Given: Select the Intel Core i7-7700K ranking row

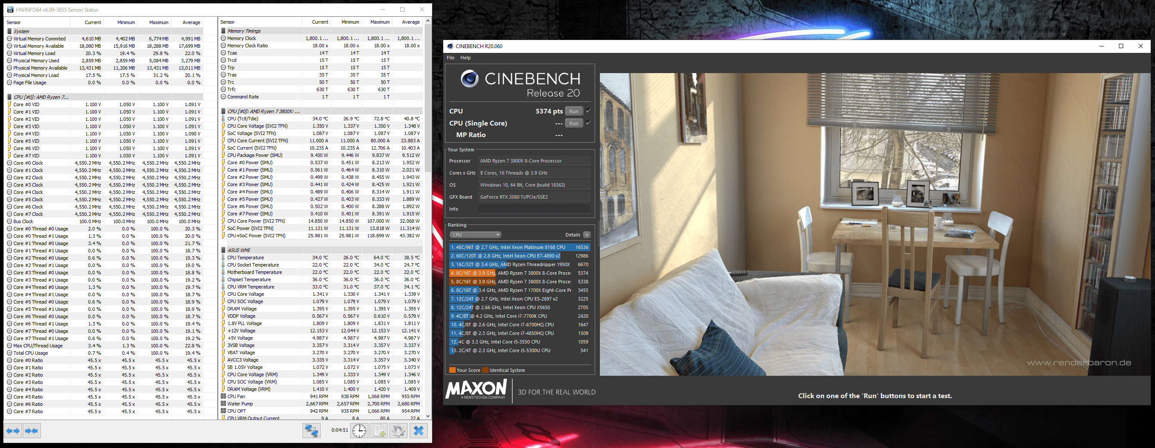Looking at the screenshot, I should (x=520, y=316).
